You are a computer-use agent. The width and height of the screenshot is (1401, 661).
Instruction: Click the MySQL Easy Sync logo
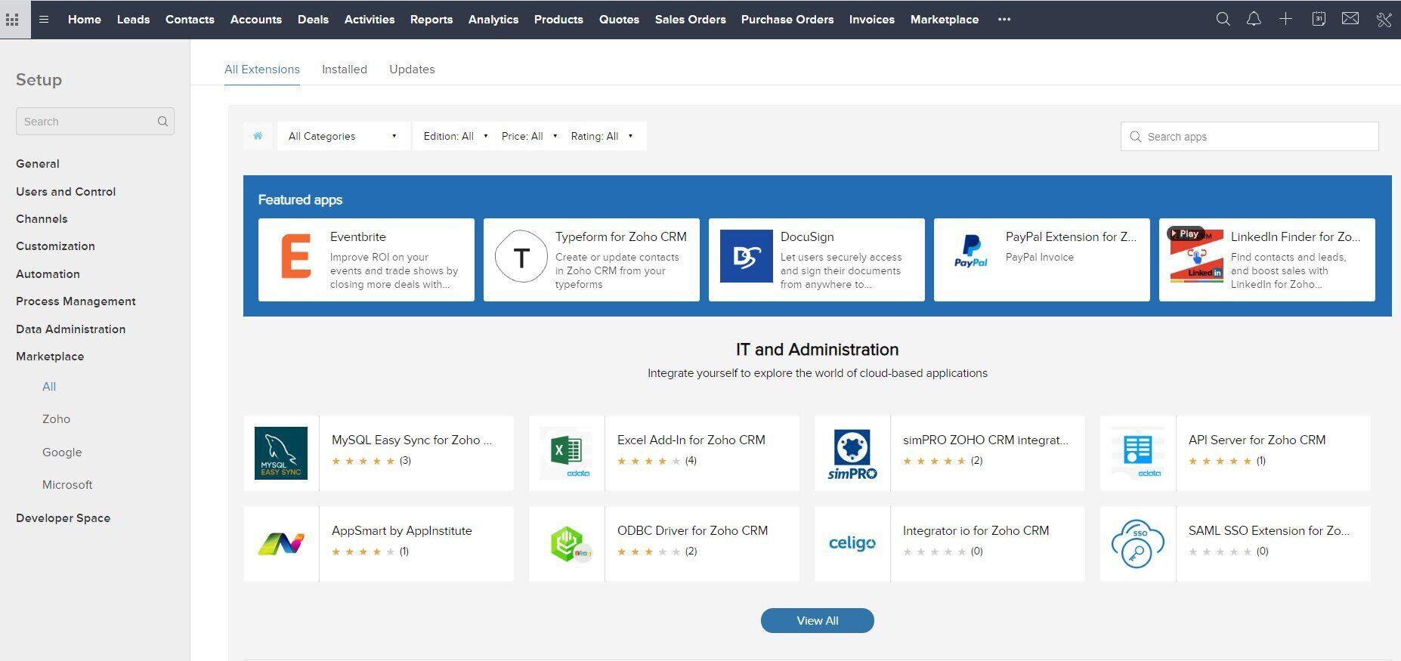(x=281, y=453)
